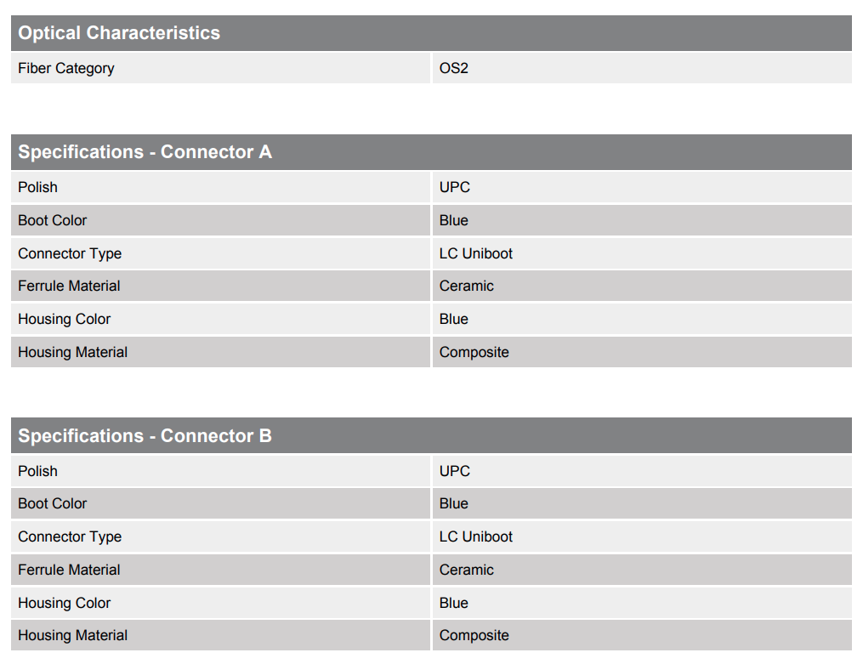Select Housing Color label under Connector A
The height and width of the screenshot is (664, 863).
[x=65, y=319]
